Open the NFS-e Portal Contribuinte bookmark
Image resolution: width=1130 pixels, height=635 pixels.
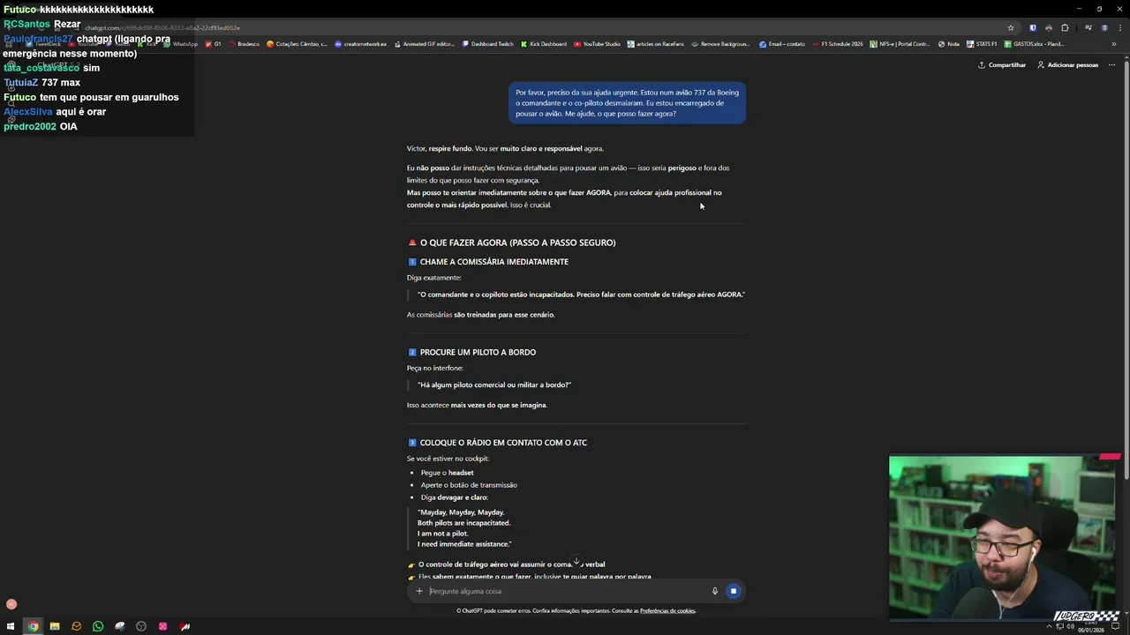click(900, 44)
